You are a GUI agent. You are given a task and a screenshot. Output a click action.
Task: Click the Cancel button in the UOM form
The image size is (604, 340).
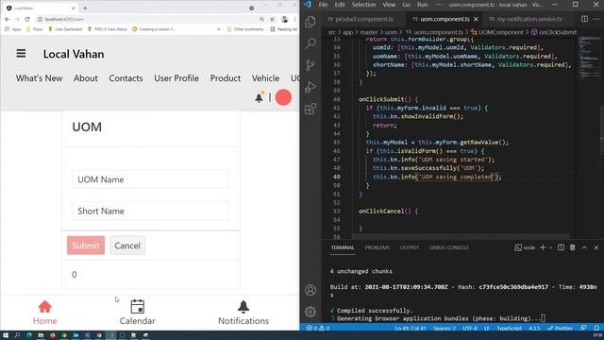(127, 246)
